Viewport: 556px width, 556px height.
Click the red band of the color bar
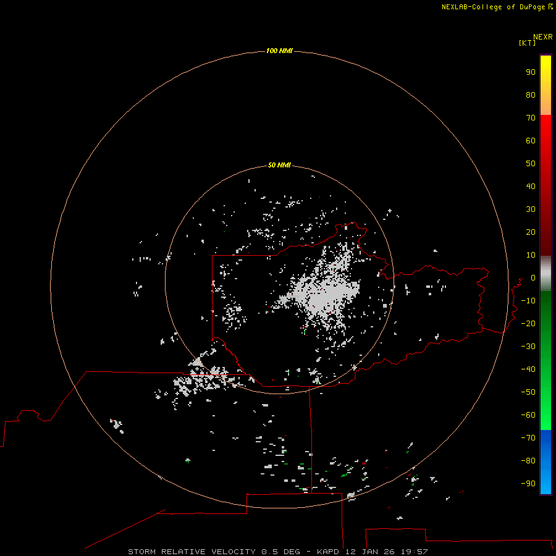click(545, 185)
